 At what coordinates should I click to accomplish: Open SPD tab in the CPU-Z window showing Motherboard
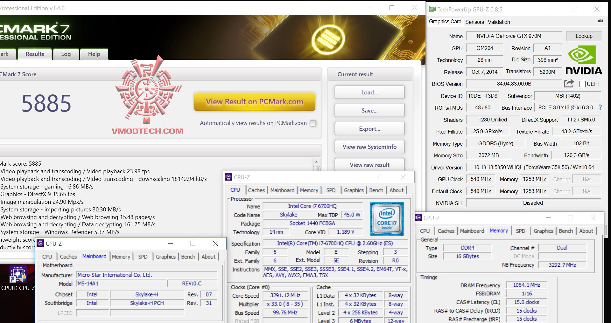pos(143,257)
